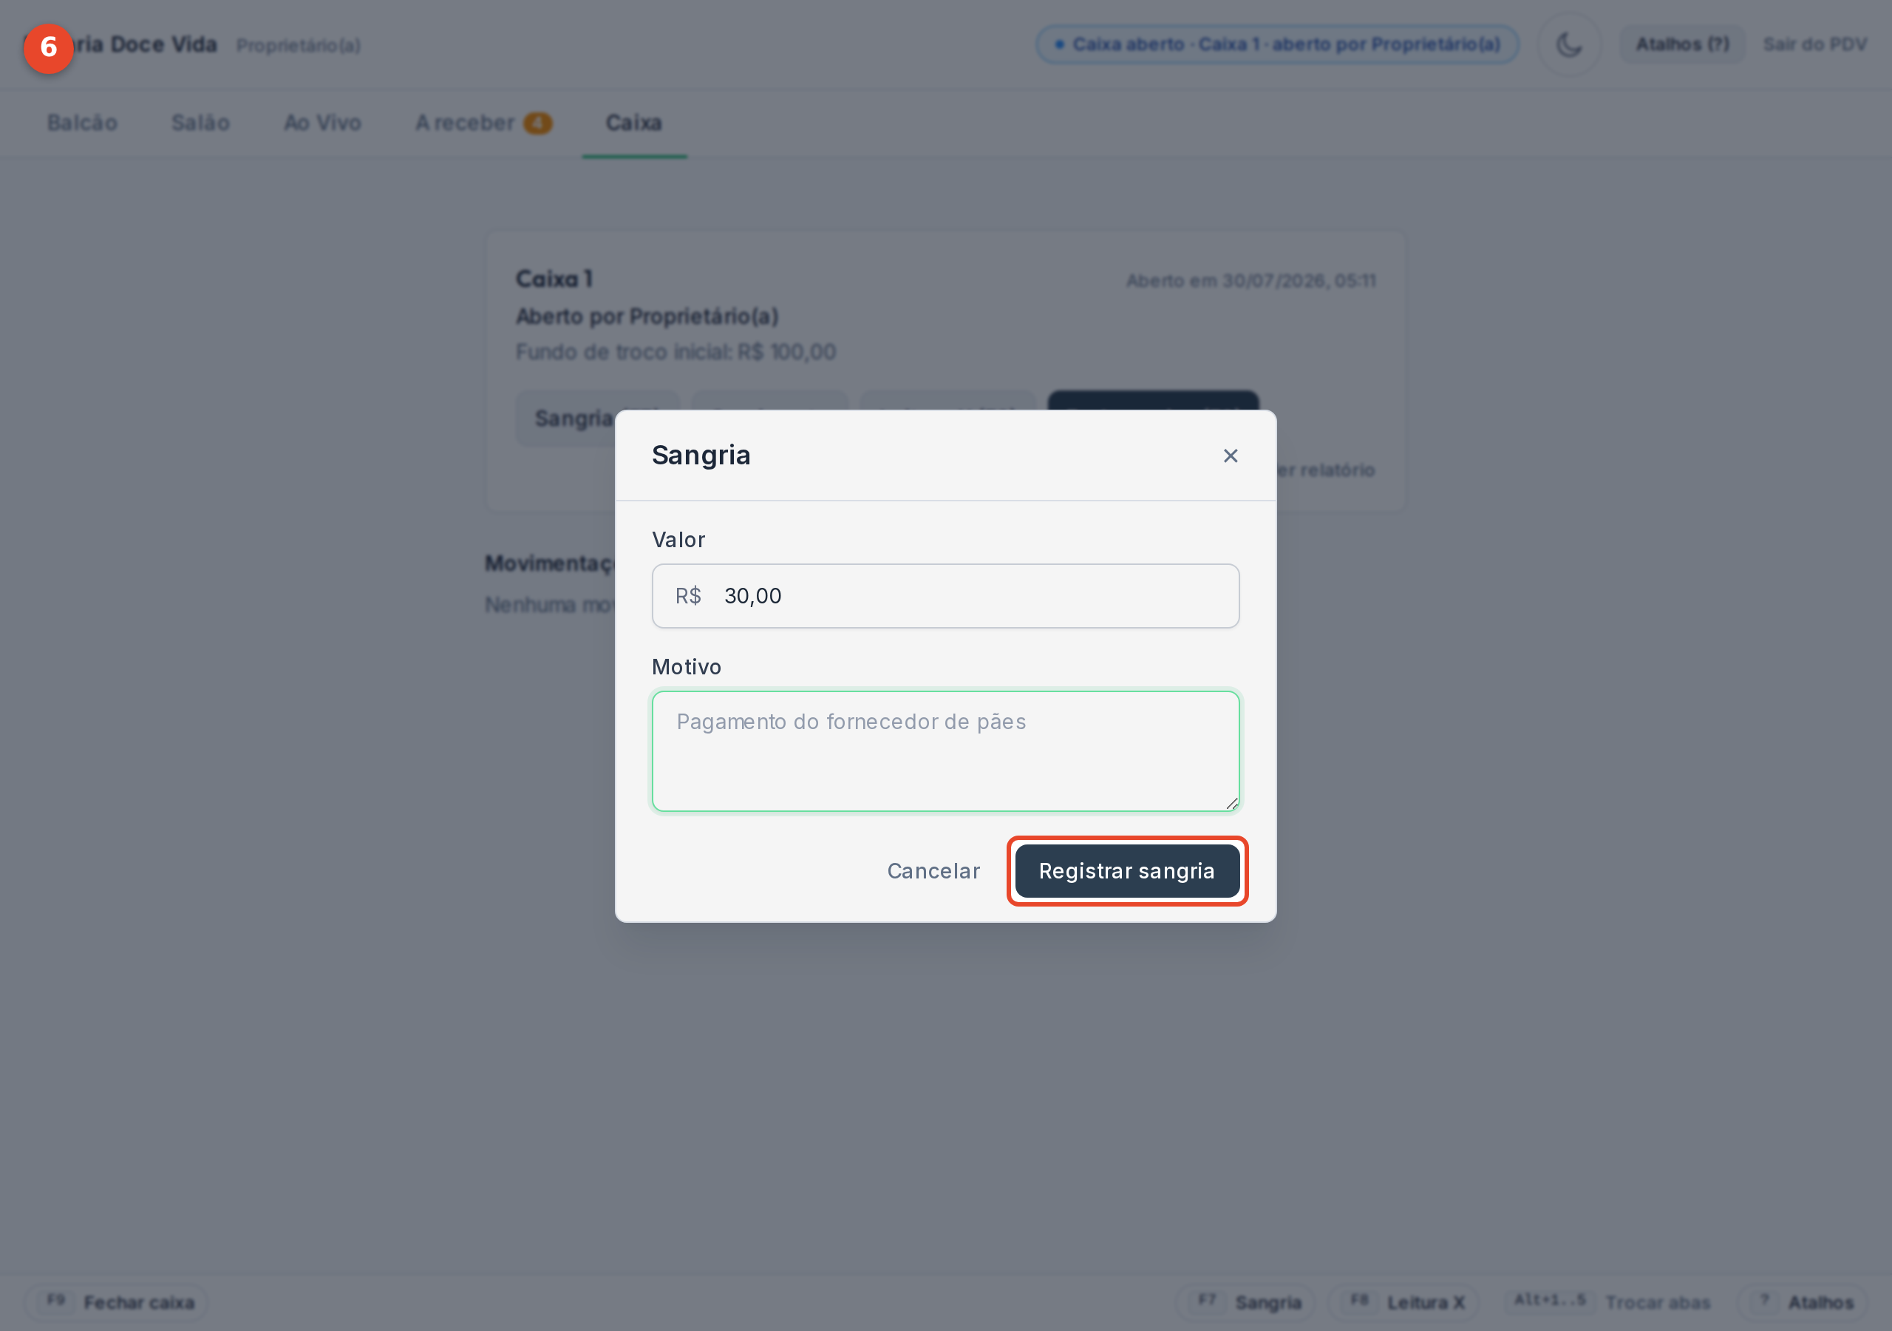
Task: Open Atalhos (?) shortcuts button
Action: pyautogui.click(x=1682, y=44)
